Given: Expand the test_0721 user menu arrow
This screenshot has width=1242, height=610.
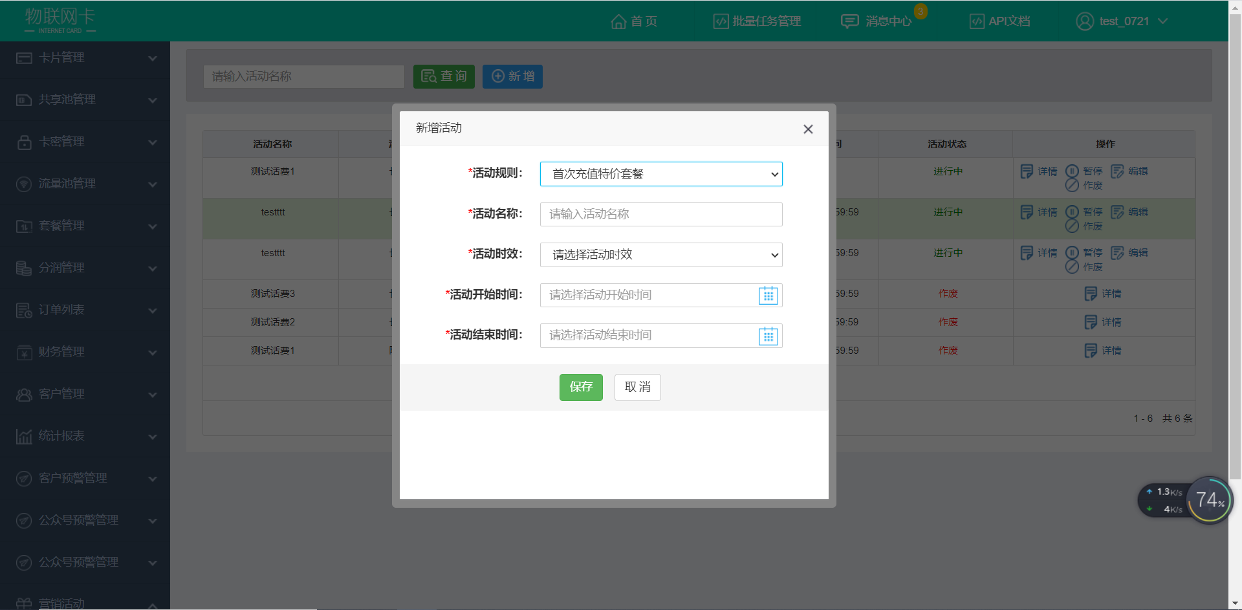Looking at the screenshot, I should (1162, 21).
